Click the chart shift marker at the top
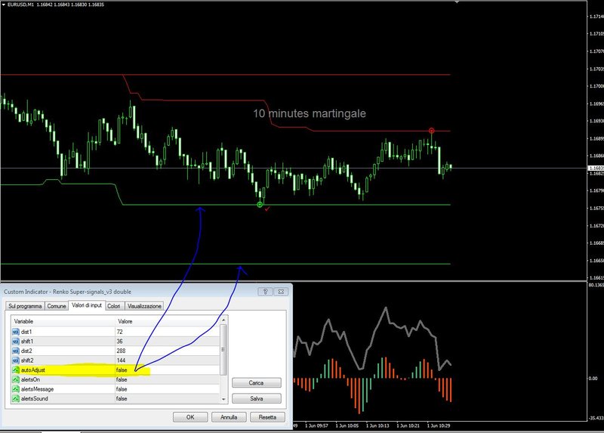The image size is (604, 433). tap(457, 2)
